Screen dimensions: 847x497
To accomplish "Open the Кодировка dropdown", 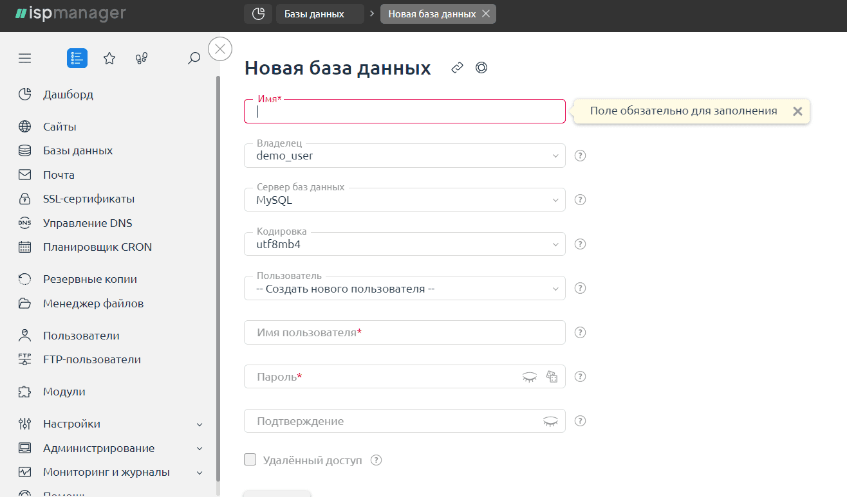I will coord(405,244).
